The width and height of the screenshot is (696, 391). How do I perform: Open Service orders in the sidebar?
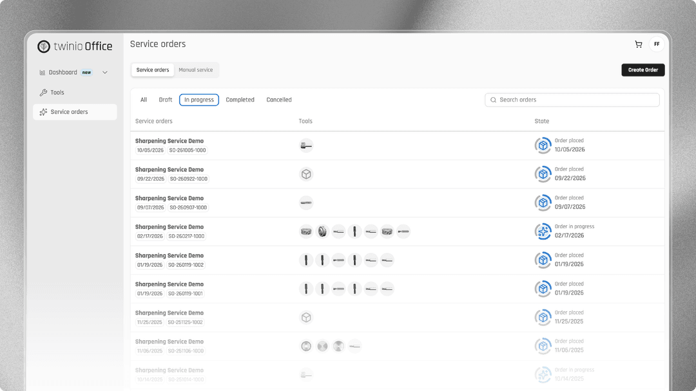point(75,112)
